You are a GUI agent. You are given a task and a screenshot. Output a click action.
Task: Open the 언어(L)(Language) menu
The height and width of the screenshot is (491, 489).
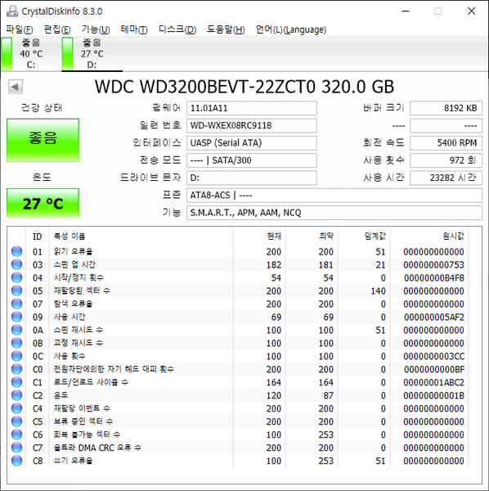[291, 29]
